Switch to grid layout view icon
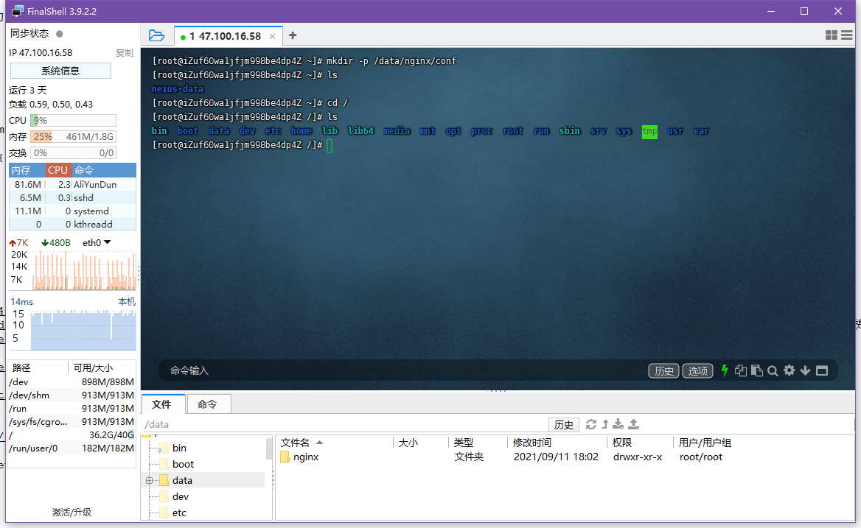Viewport: 861px width, 528px height. click(832, 35)
